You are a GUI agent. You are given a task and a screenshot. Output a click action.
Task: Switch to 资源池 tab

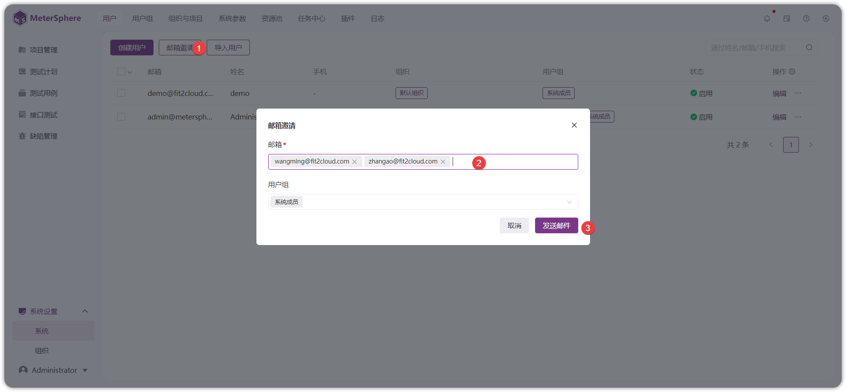[272, 18]
